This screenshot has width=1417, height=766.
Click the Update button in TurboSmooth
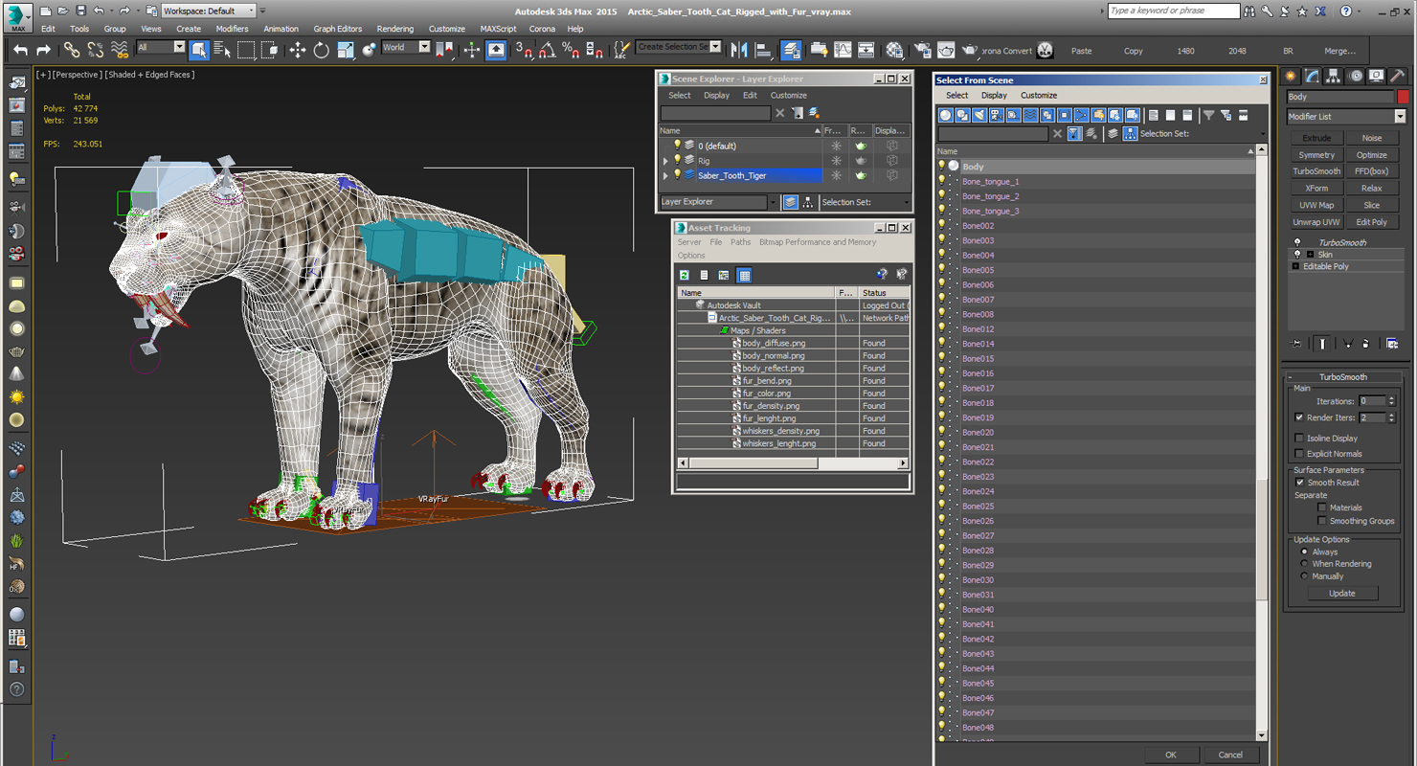point(1341,594)
